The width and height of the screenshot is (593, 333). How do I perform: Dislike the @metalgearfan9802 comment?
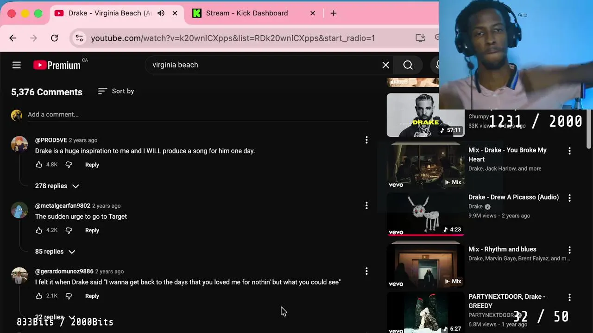(x=69, y=230)
